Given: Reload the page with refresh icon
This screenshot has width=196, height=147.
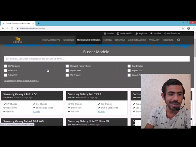Looking at the screenshot, I should [12, 28].
